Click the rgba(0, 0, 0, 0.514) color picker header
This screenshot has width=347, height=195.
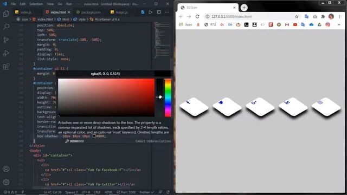[105, 74]
